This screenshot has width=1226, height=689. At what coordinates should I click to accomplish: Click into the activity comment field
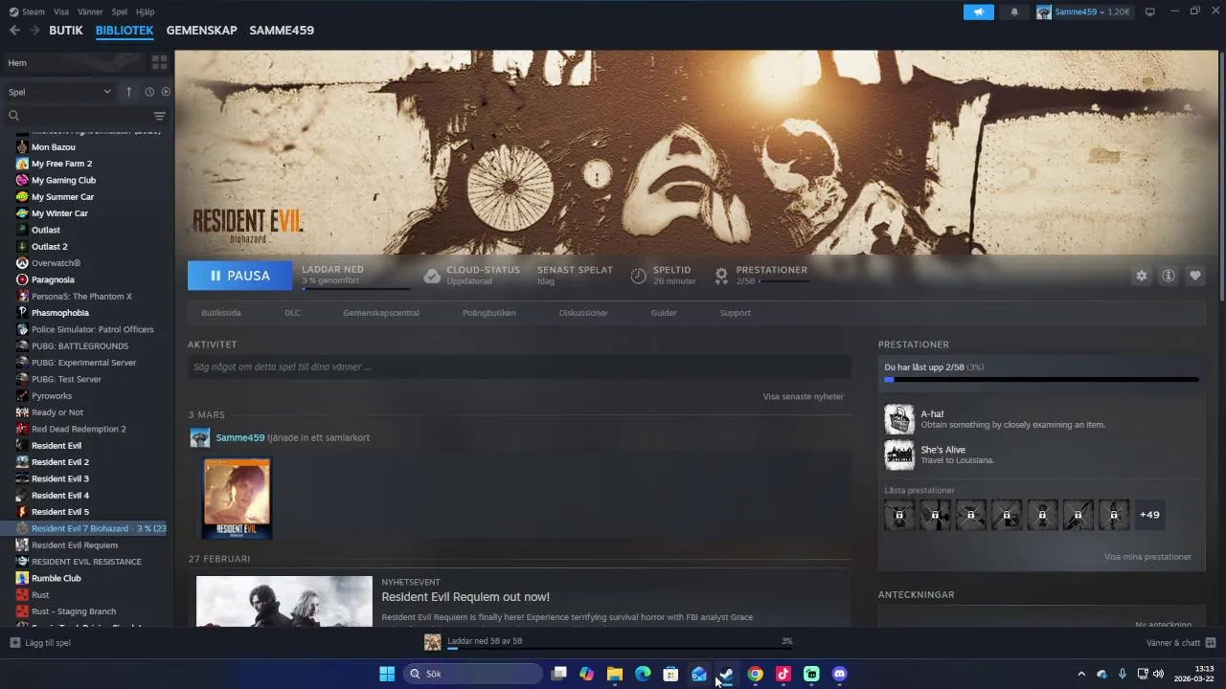519,367
